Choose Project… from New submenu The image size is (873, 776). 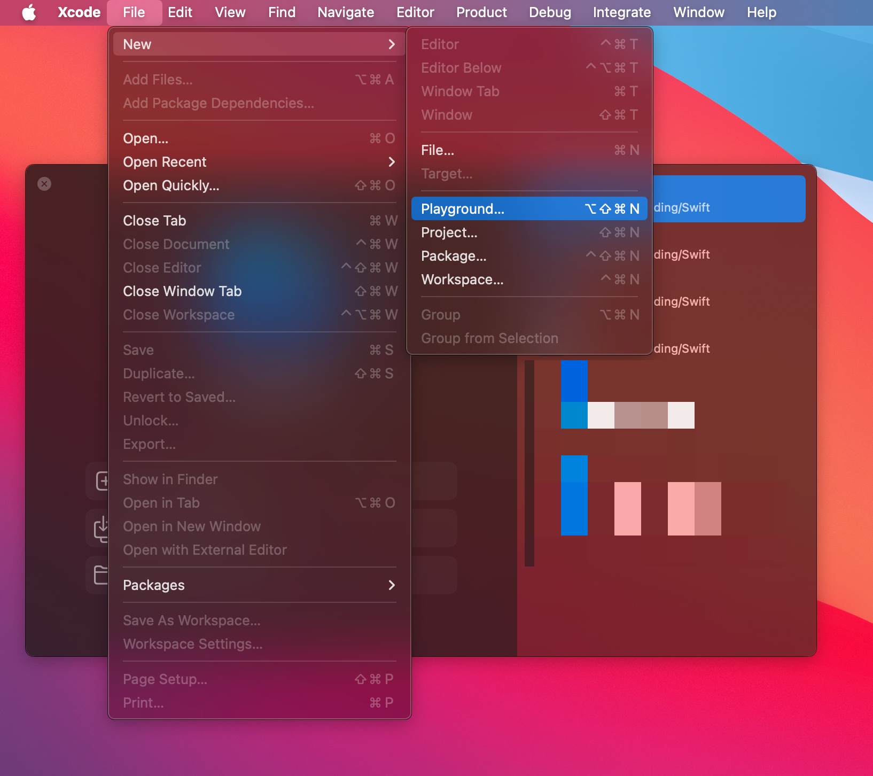tap(529, 232)
